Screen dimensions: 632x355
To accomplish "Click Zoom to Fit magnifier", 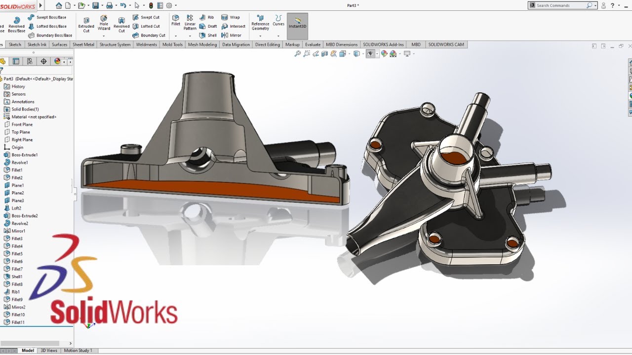I will click(297, 54).
